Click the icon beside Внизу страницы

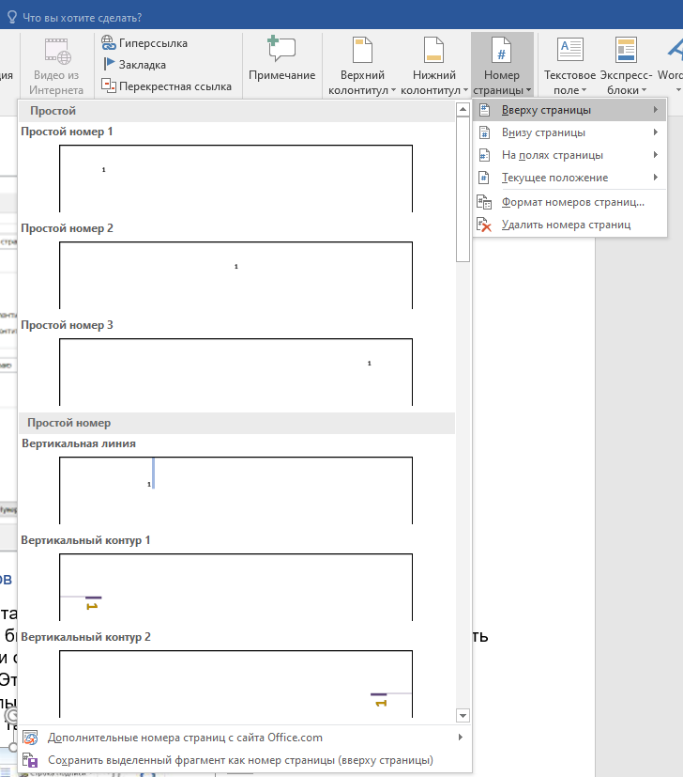tap(484, 132)
